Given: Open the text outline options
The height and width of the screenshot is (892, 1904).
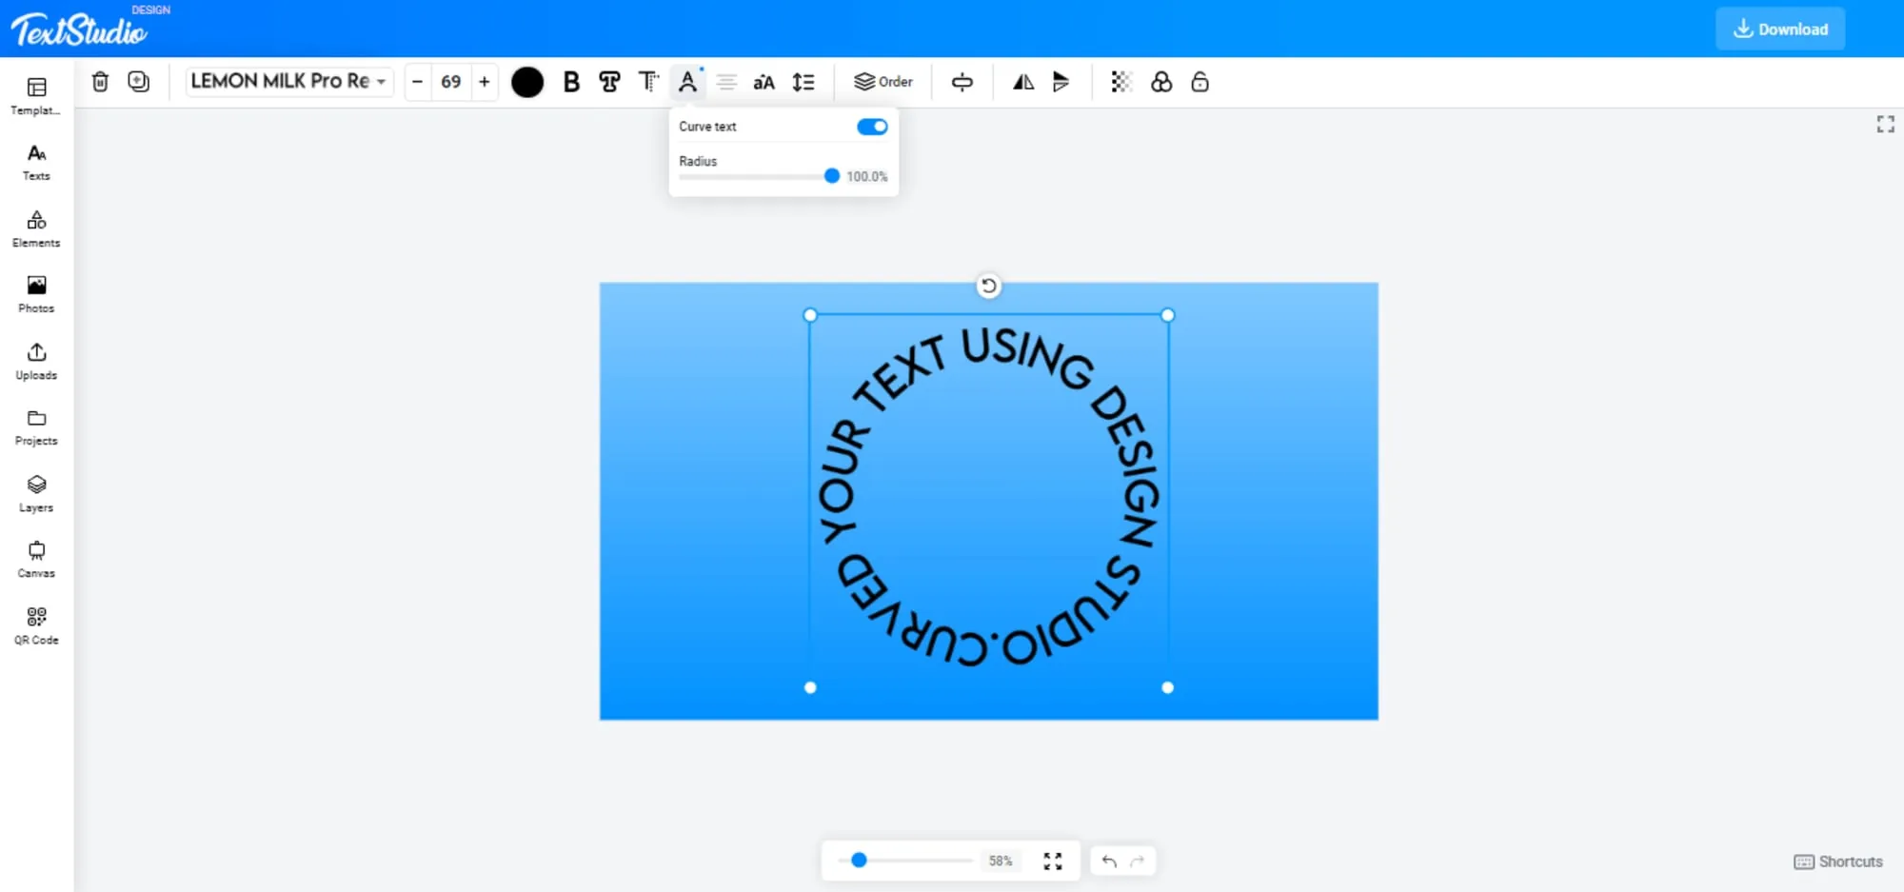Looking at the screenshot, I should (609, 82).
